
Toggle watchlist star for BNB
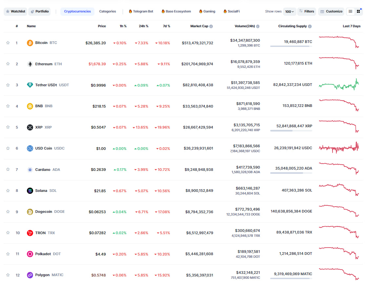(x=8, y=106)
